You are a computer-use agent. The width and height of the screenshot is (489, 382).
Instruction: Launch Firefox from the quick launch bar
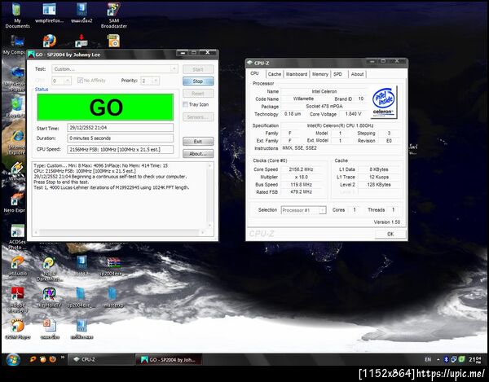point(53,359)
